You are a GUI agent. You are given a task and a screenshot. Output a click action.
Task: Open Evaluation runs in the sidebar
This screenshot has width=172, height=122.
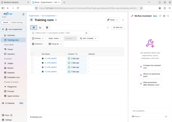pos(13,77)
